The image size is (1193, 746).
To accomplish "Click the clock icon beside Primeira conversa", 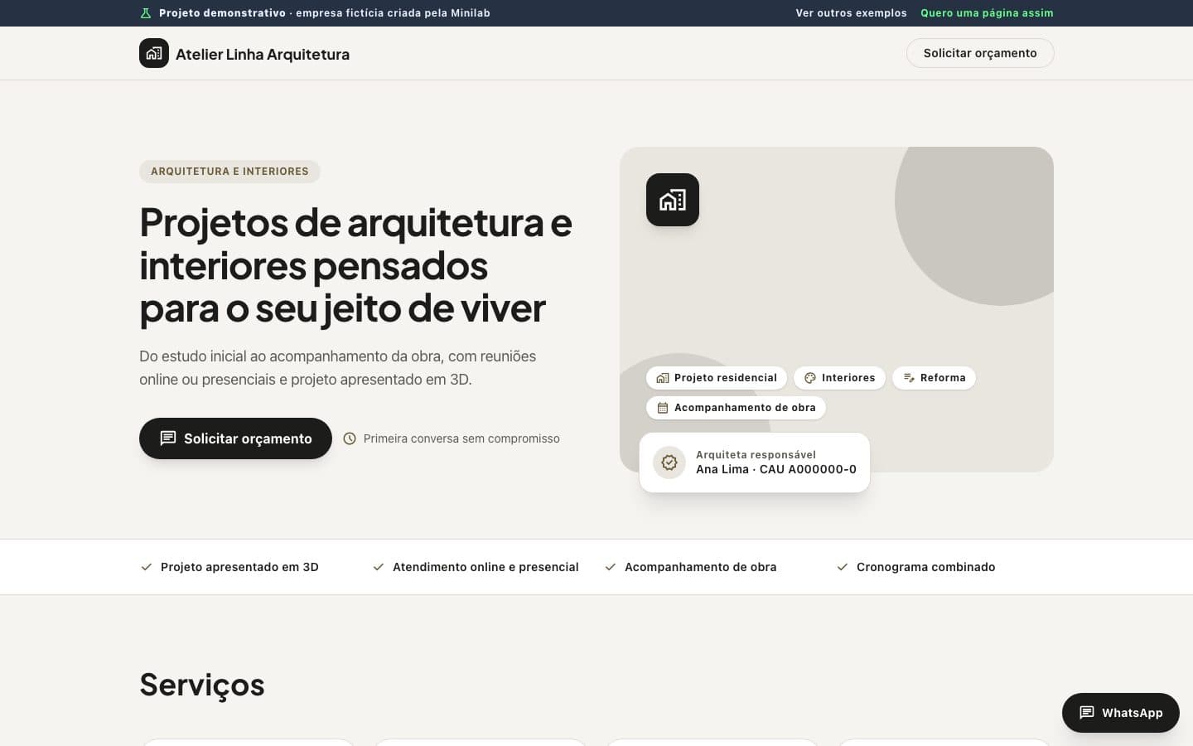I will [350, 438].
